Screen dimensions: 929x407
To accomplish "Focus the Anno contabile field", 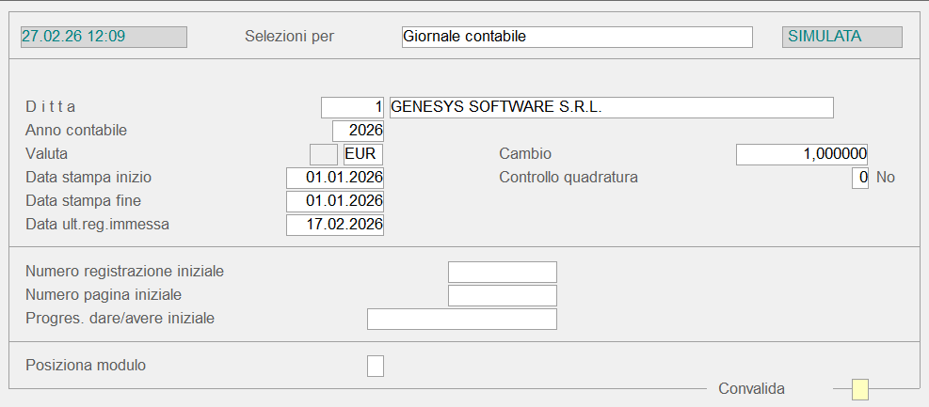I will tap(358, 131).
